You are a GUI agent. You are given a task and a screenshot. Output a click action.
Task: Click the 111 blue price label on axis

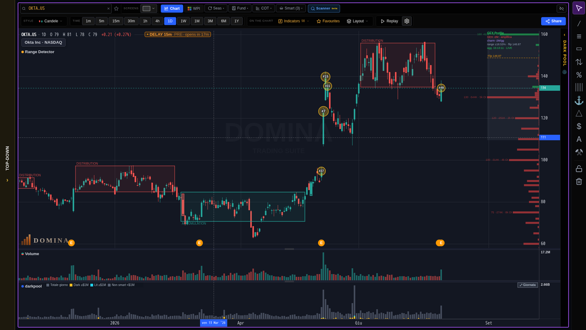[x=549, y=138]
